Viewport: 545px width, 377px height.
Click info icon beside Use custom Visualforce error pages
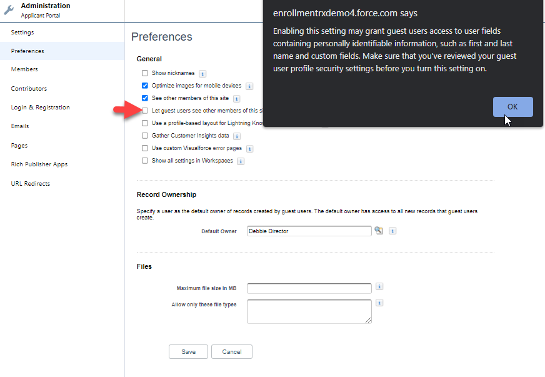249,149
